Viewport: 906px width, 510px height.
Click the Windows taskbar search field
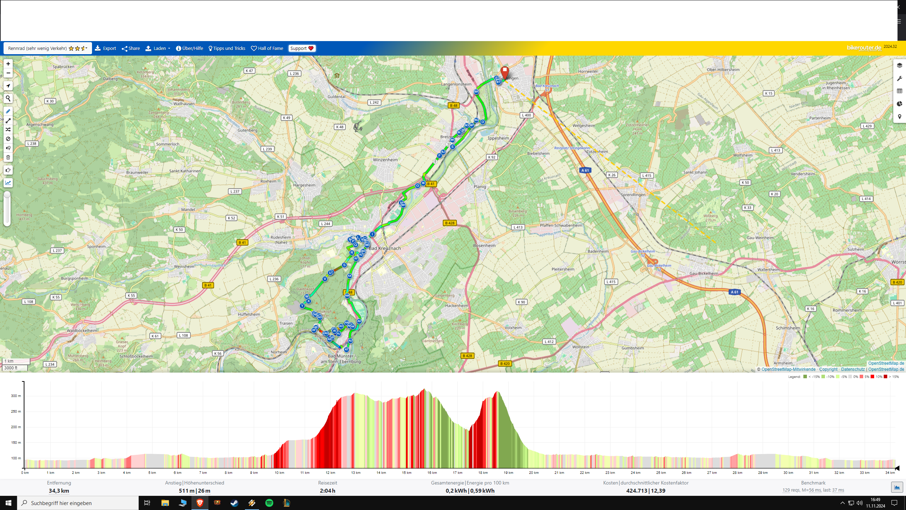[x=78, y=503]
